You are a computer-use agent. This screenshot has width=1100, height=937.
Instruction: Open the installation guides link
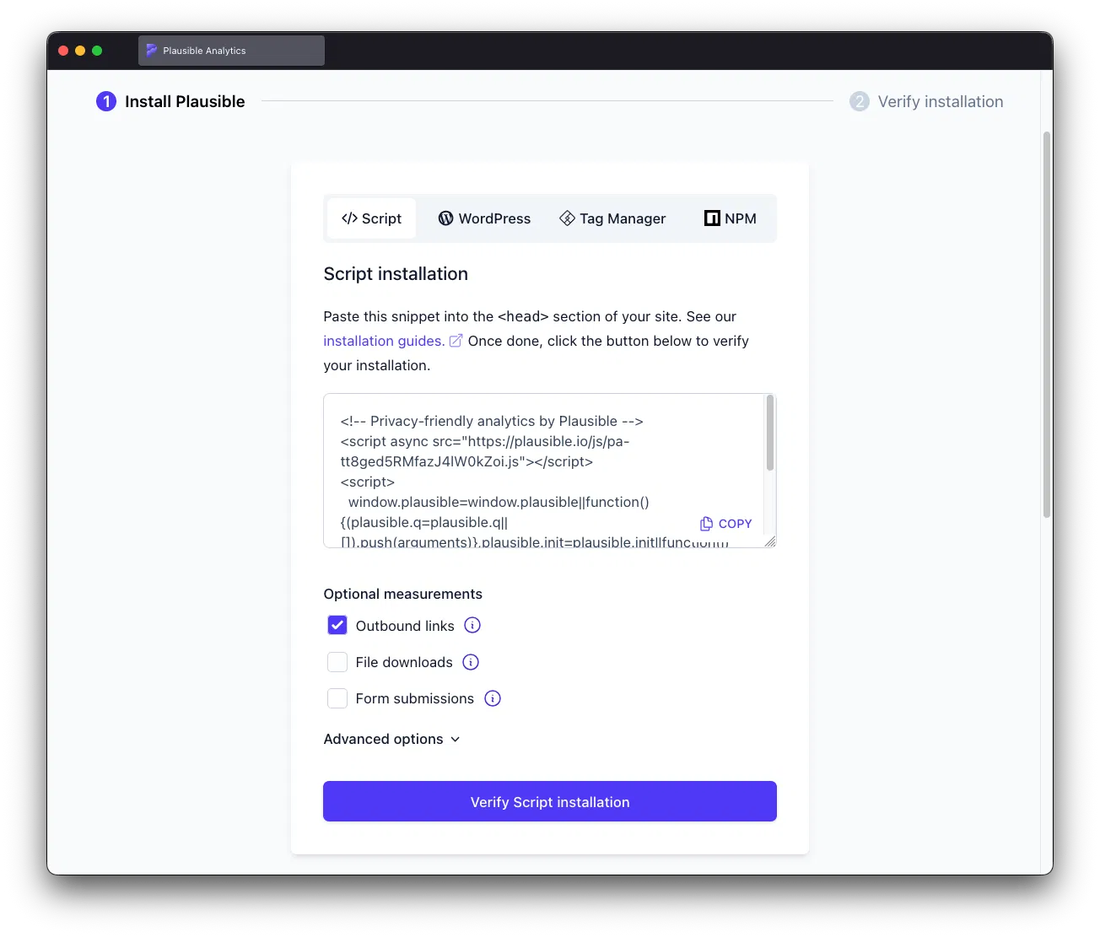coord(384,341)
